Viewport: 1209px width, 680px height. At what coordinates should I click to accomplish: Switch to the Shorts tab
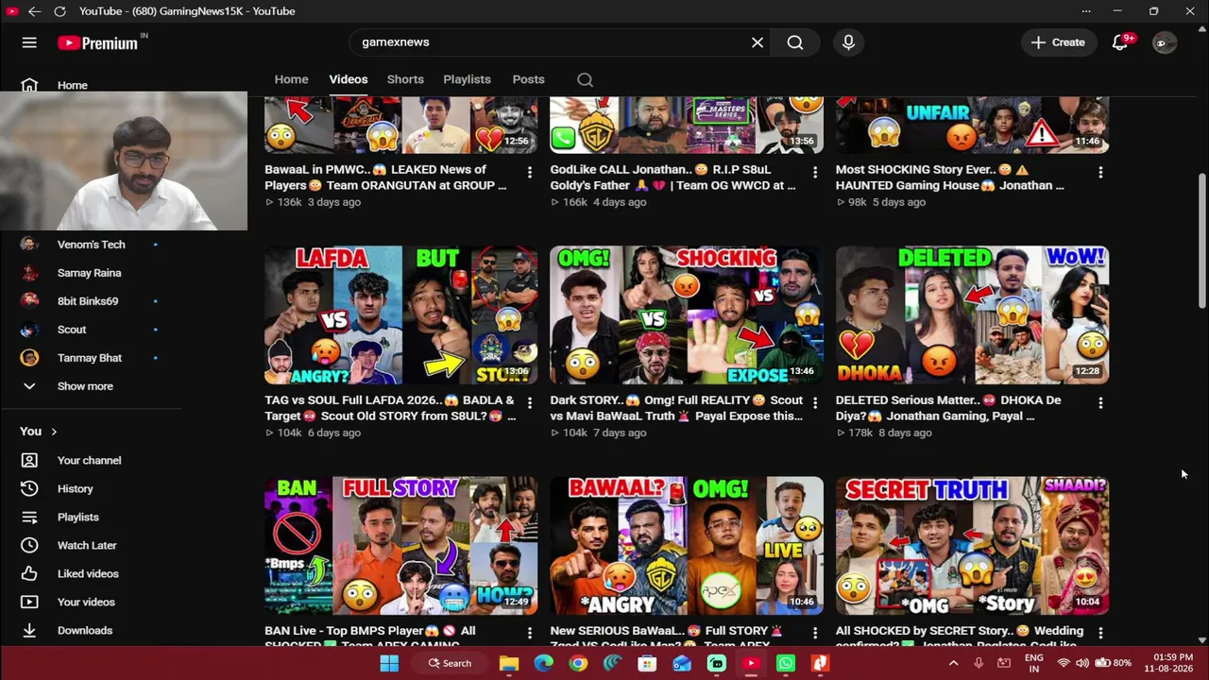pos(405,79)
